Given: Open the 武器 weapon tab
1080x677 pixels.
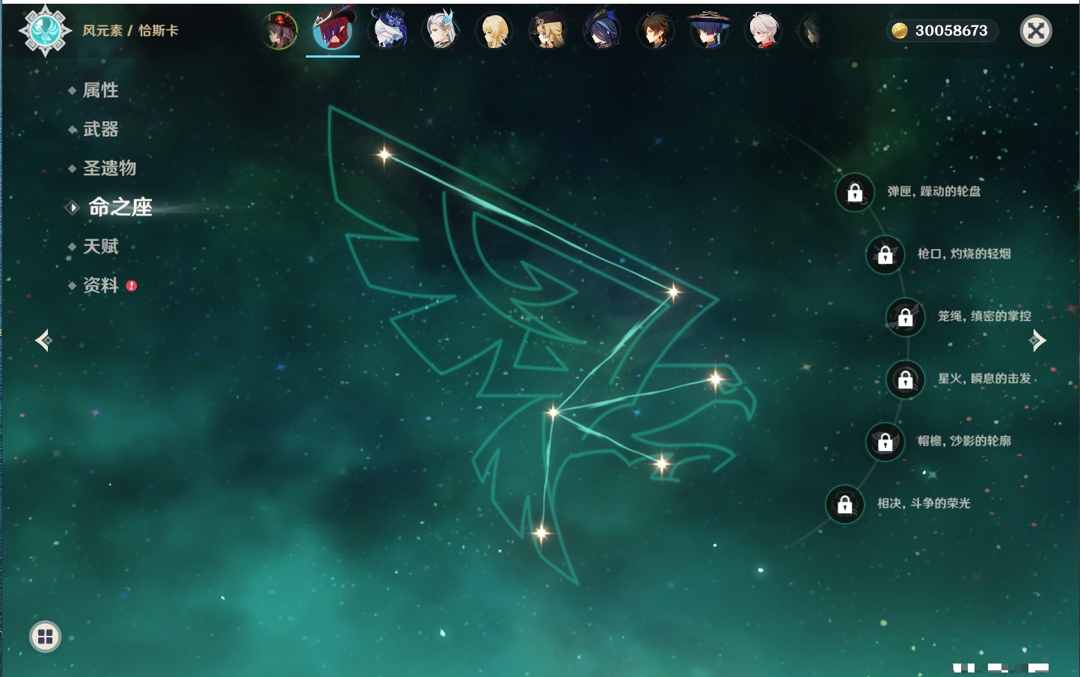Looking at the screenshot, I should 100,129.
